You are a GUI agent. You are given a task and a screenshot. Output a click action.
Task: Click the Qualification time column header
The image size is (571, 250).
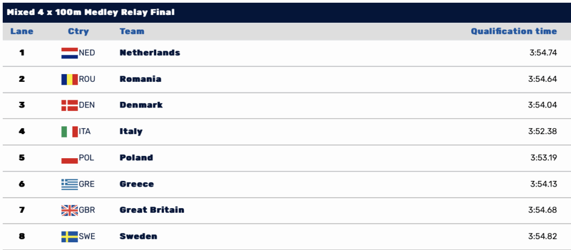point(514,31)
